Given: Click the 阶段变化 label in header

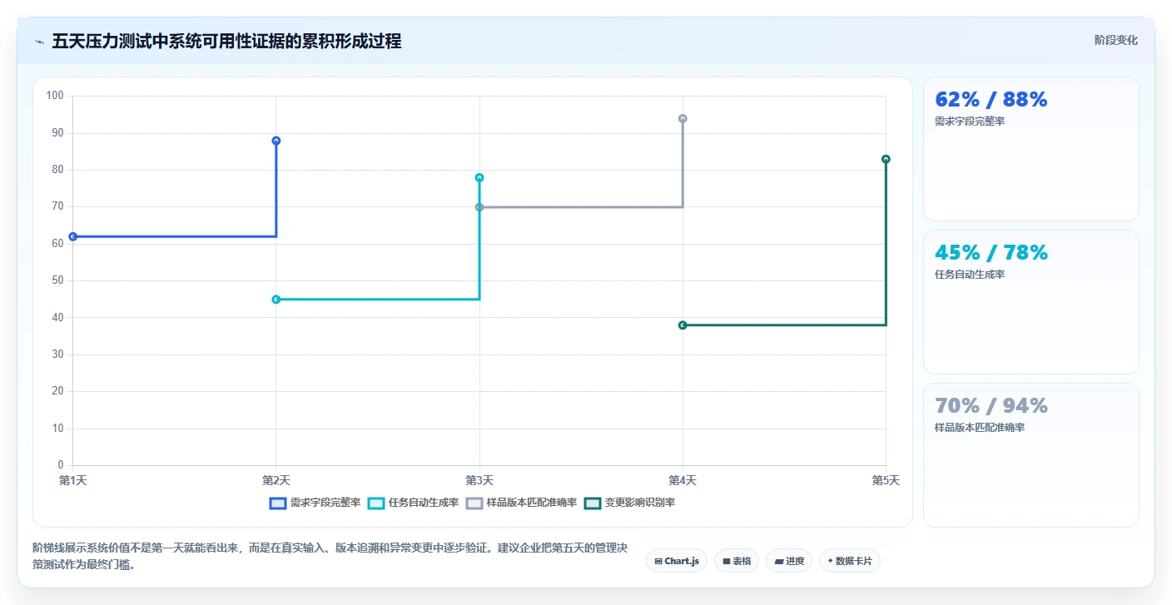Looking at the screenshot, I should point(1115,40).
